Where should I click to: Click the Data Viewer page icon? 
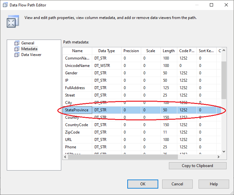click(17, 55)
